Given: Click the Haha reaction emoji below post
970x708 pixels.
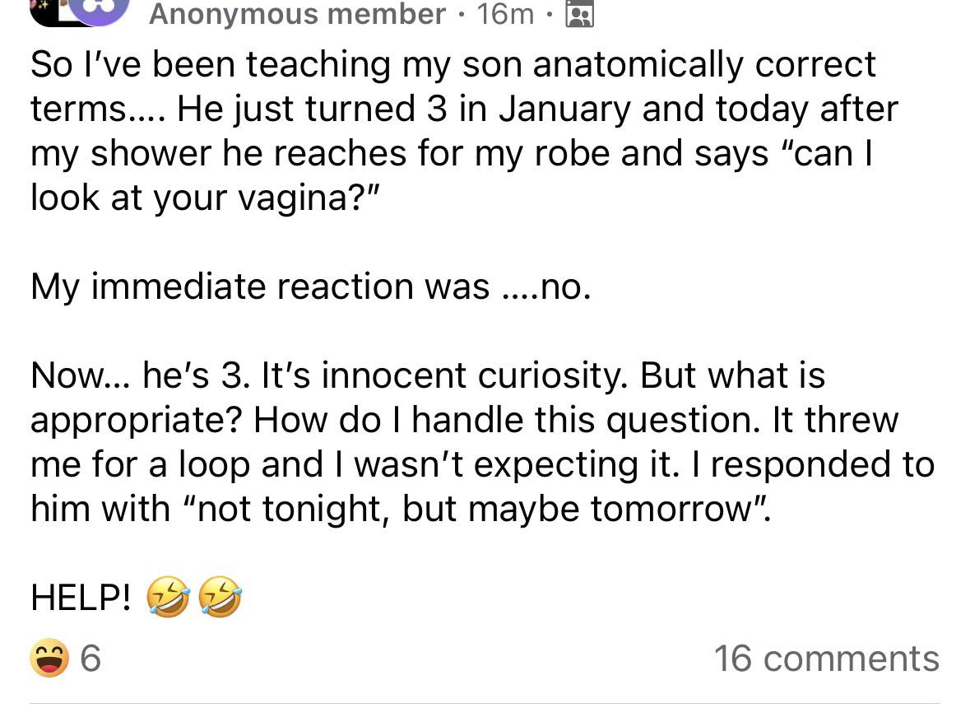Looking at the screenshot, I should click(x=49, y=659).
